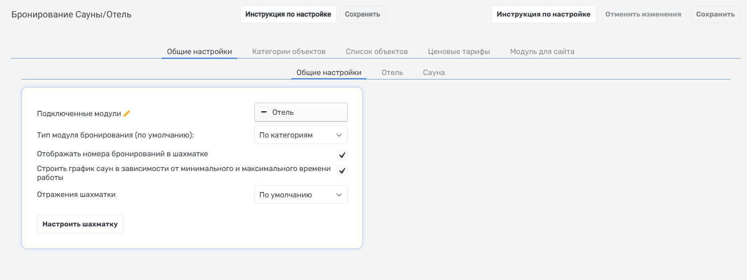This screenshot has height=280, width=747.
Task: Click the center Инструкция по настройке button
Action: pyautogui.click(x=288, y=14)
